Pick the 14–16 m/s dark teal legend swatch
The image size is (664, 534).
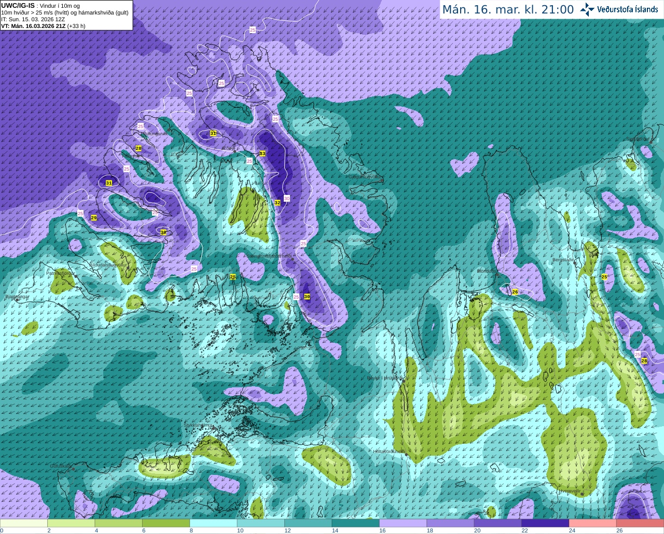coord(355,524)
